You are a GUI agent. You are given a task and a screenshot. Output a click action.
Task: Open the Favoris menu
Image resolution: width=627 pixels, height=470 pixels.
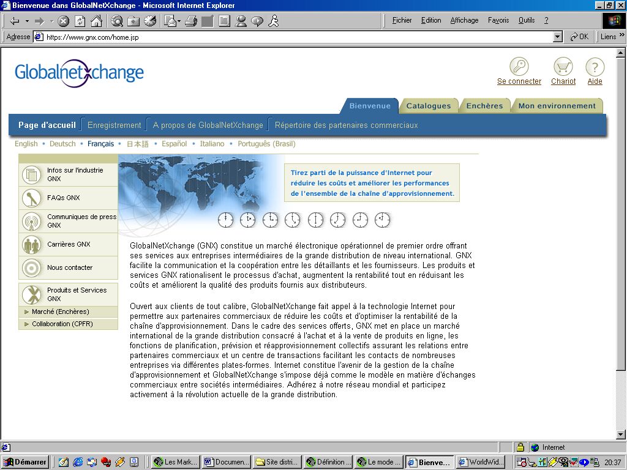(x=498, y=20)
